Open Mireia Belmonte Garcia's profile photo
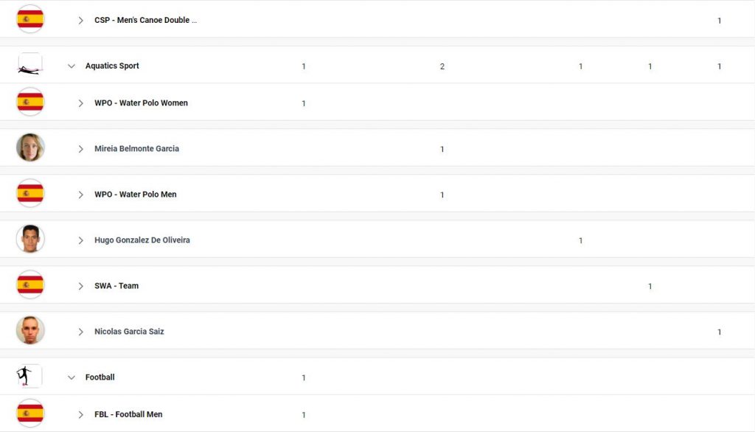 click(30, 147)
